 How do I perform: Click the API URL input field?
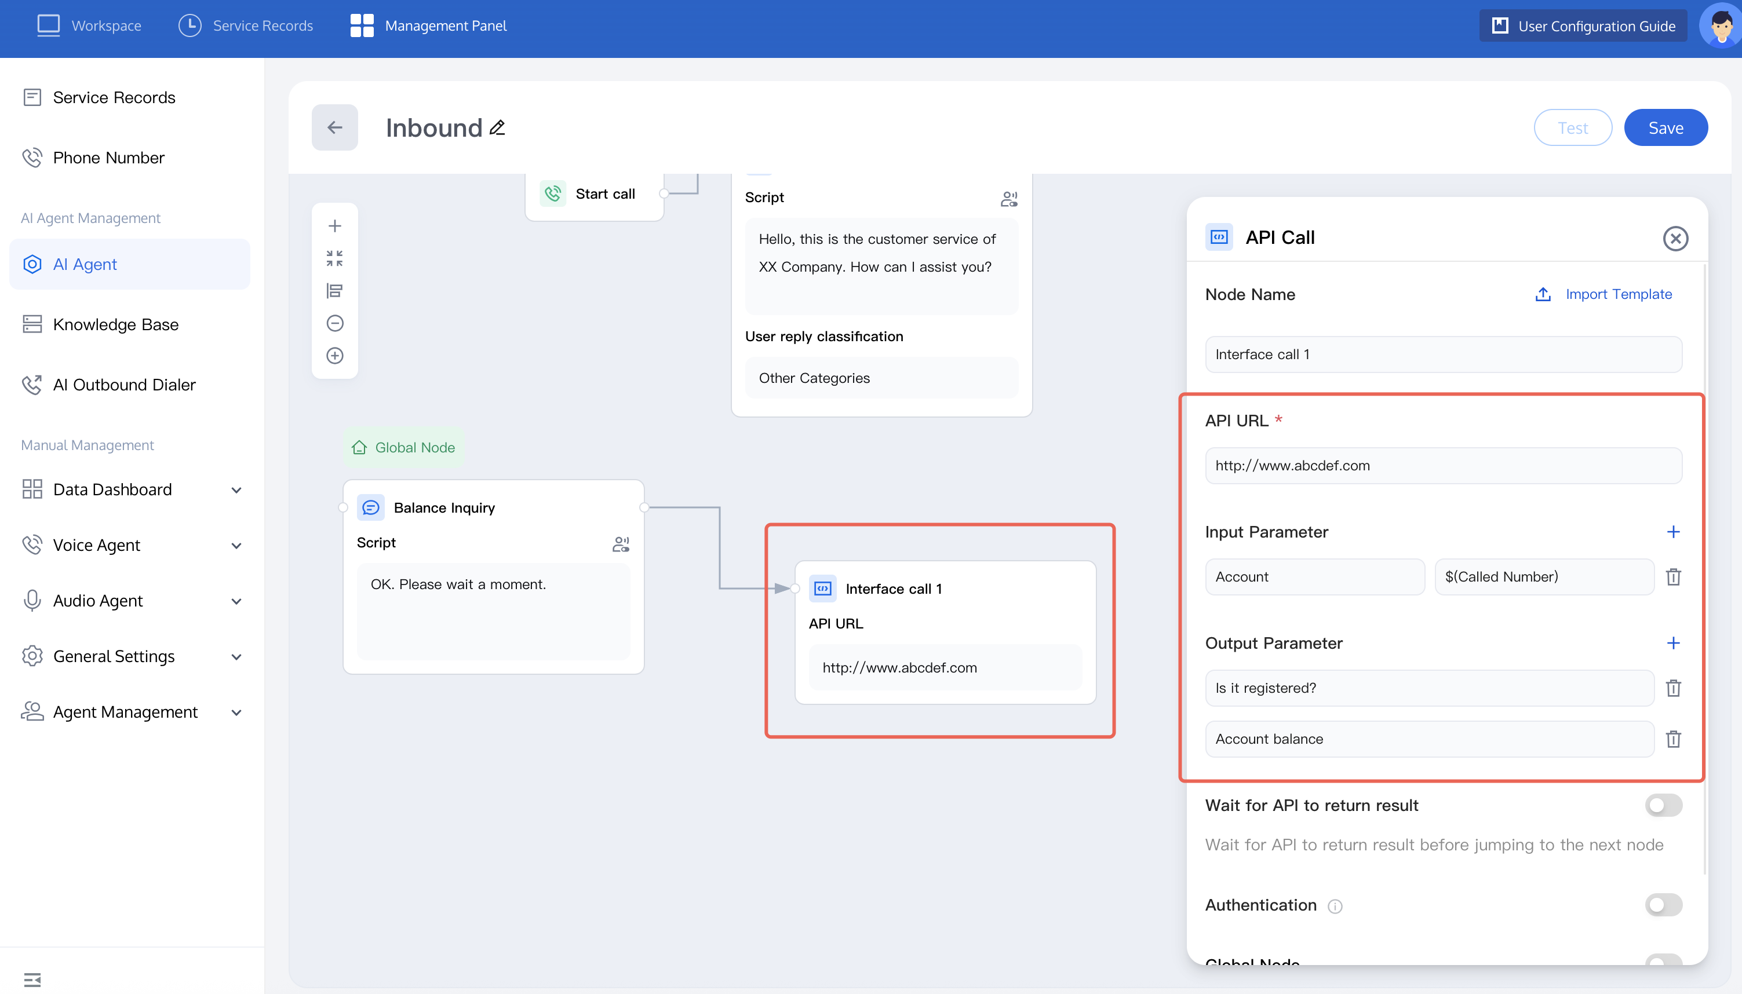[1443, 466]
